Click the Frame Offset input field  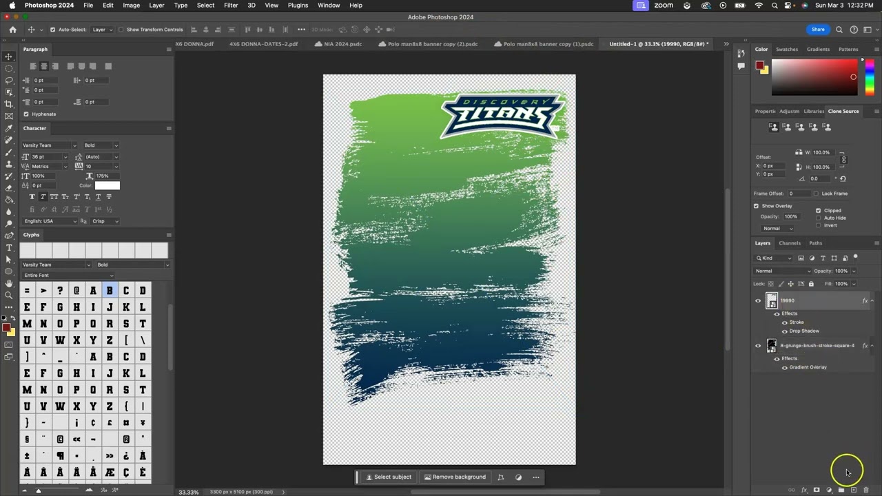pyautogui.click(x=800, y=194)
